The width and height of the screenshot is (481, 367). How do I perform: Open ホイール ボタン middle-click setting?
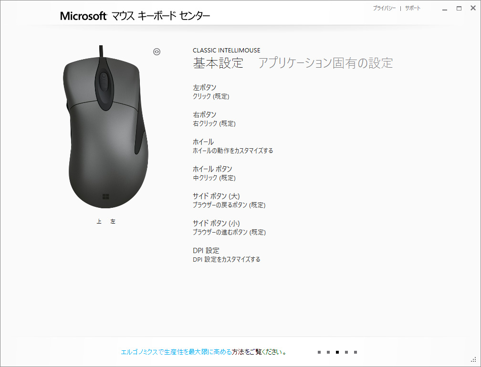214,173
